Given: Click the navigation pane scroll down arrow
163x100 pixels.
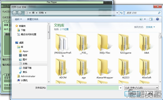Looking at the screenshot, I should tap(49, 82).
